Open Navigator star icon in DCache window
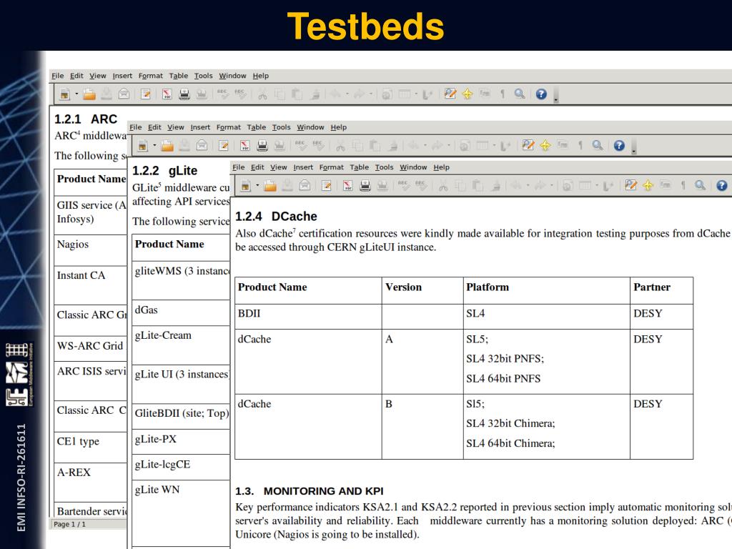732x549 pixels. pos(648,186)
